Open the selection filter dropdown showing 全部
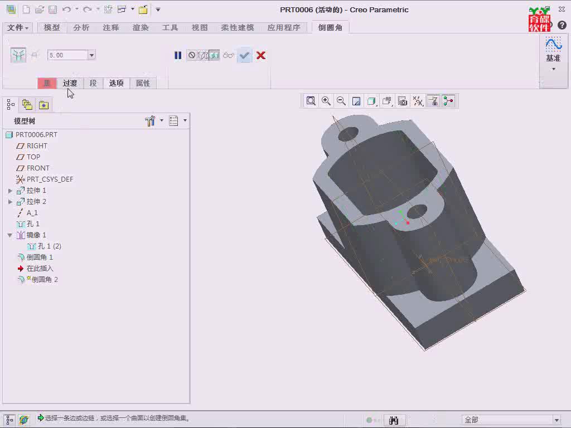This screenshot has width=571, height=428. point(511,420)
